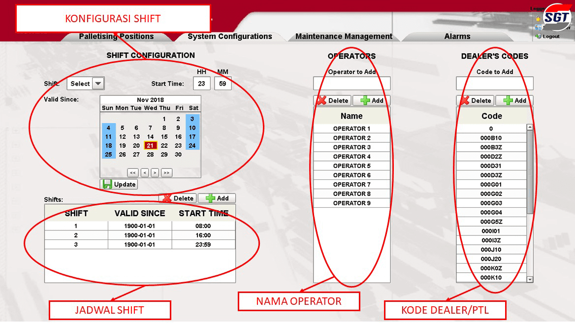Select dealer code 000G01
Screen dimensions: 575x324
[491, 185]
